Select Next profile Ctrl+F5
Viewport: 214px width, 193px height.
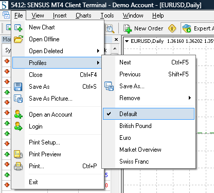point(149,62)
